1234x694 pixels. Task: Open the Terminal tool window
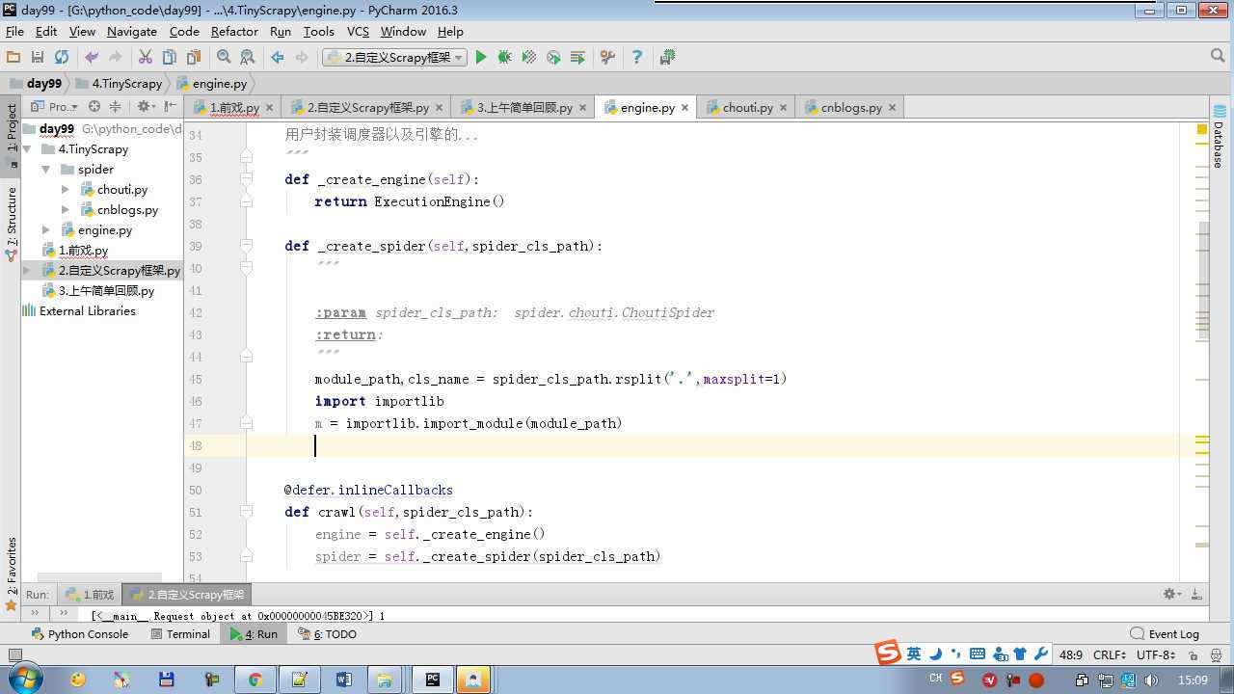(x=180, y=634)
